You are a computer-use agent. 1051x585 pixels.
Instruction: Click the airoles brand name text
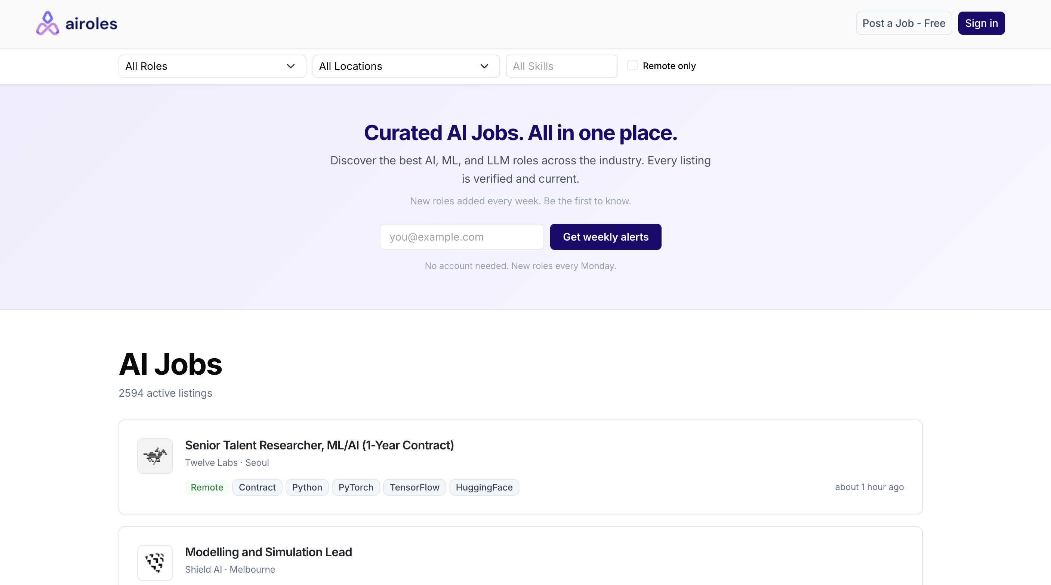coord(92,24)
